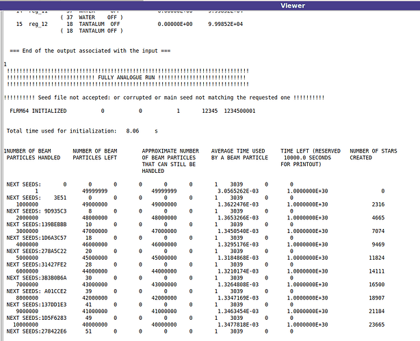
Task: Click the 'End of the output' line
Action: click(90, 51)
